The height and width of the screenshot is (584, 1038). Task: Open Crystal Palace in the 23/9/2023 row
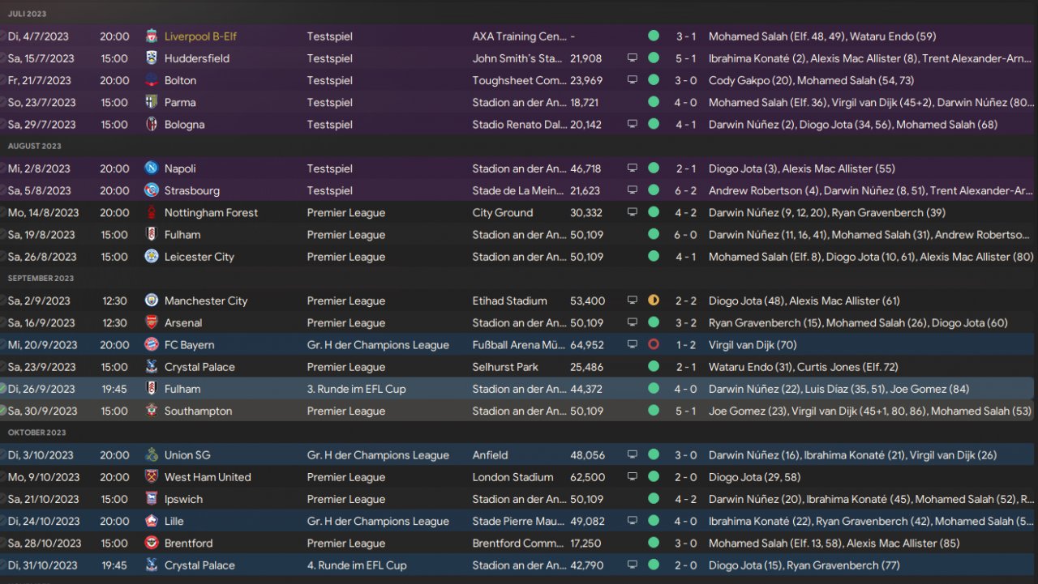click(199, 367)
